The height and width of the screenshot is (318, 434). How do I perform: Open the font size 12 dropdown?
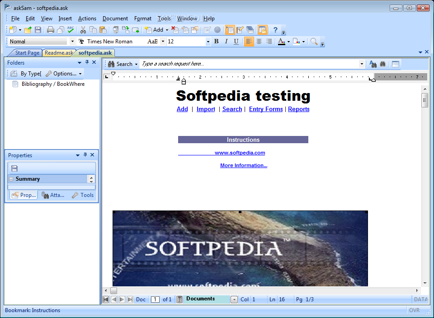point(208,42)
